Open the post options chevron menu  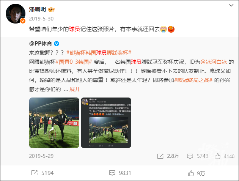pos(231,5)
